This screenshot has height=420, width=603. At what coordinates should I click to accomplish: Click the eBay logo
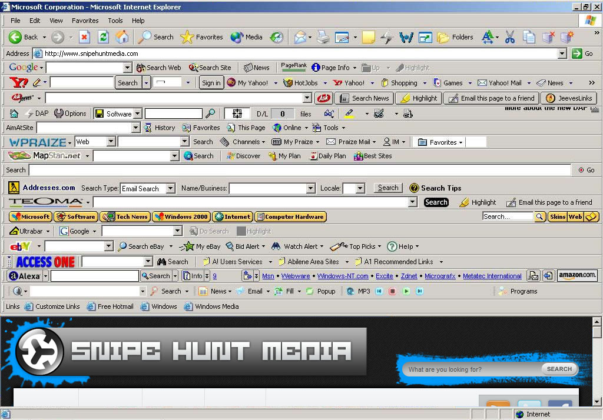tap(21, 246)
